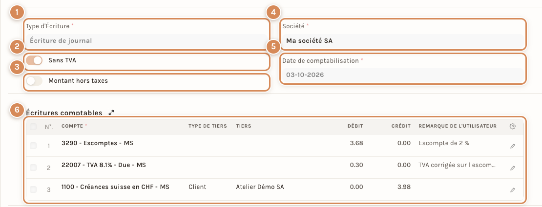Select the Client type de tiers cell

pos(197,187)
